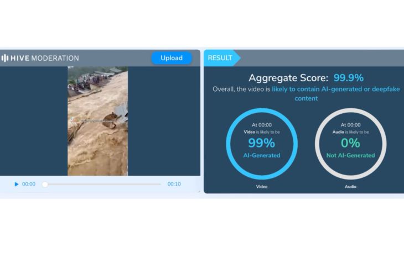This screenshot has width=404, height=269.
Task: Click the 00:00 current time label
Action: pos(29,184)
